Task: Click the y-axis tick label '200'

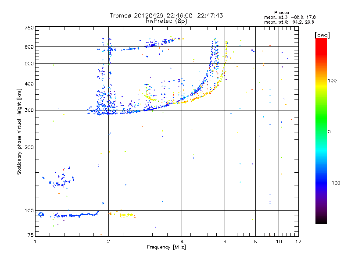Action: point(29,147)
